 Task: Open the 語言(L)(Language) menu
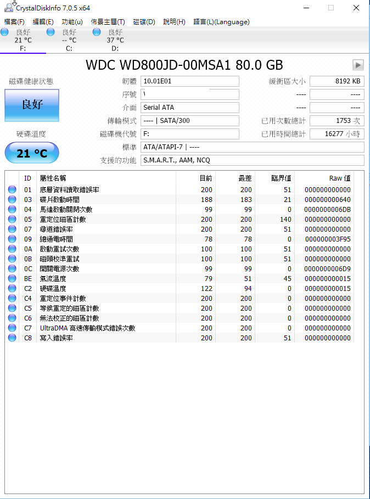(221, 22)
